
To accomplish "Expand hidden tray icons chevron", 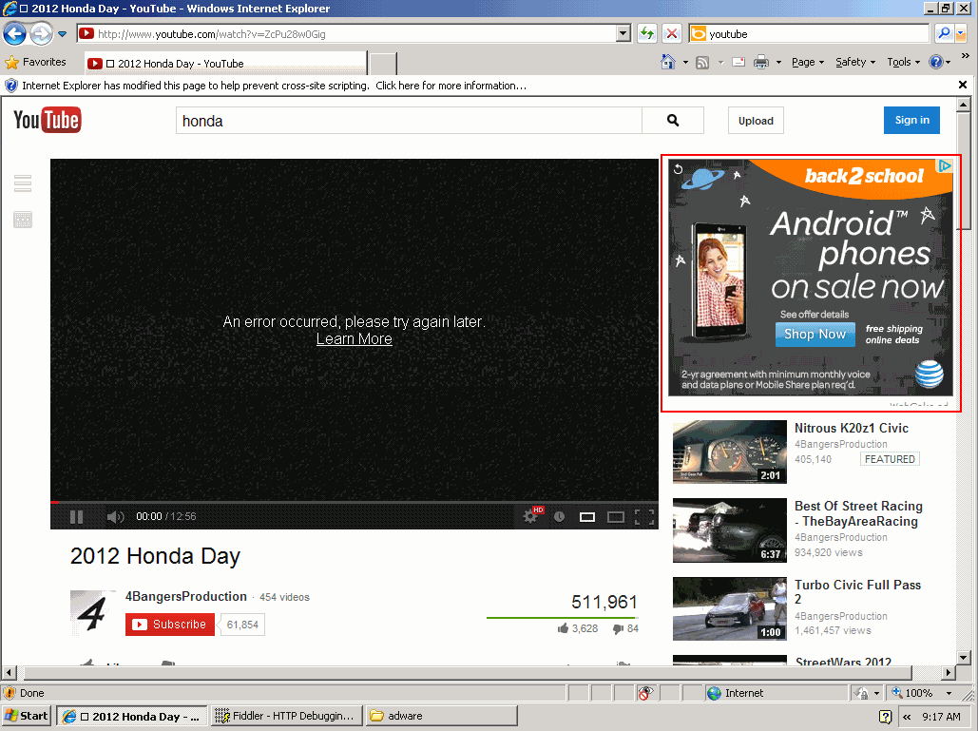I will click(x=907, y=717).
